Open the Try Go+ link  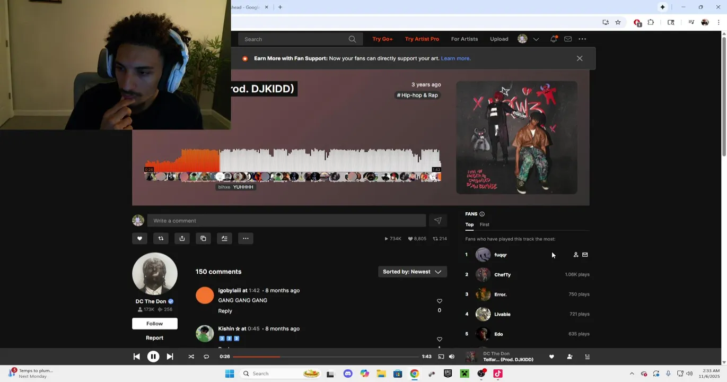382,39
